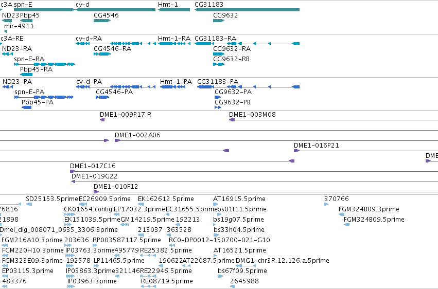
Task: Select the 483376 EST marker
Action: [5, 287]
